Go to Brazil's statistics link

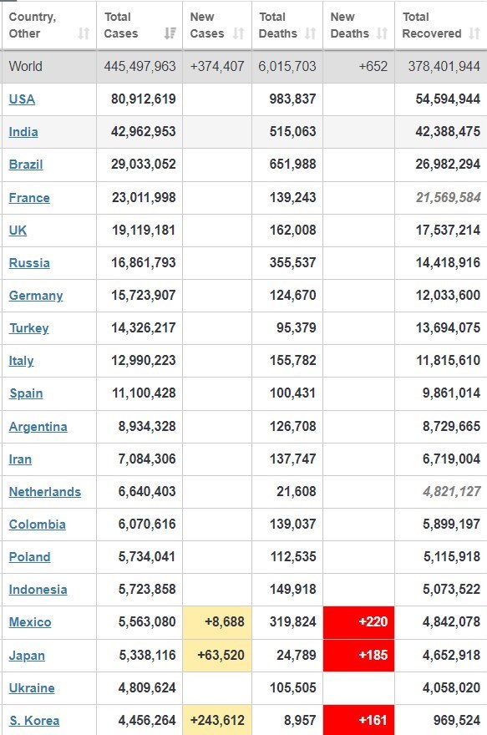click(26, 165)
